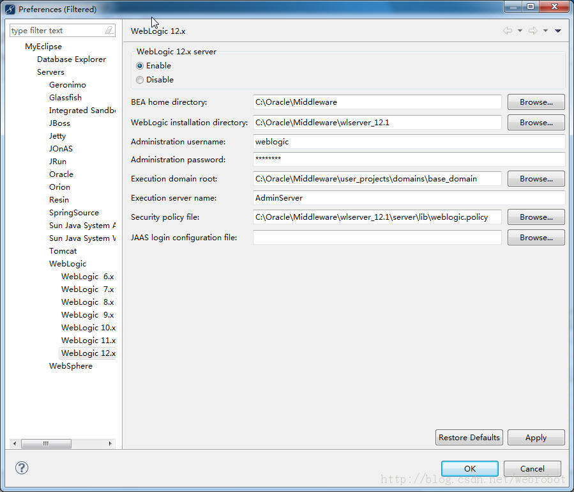
Task: Click the filter icon in the search box
Action: tap(109, 30)
